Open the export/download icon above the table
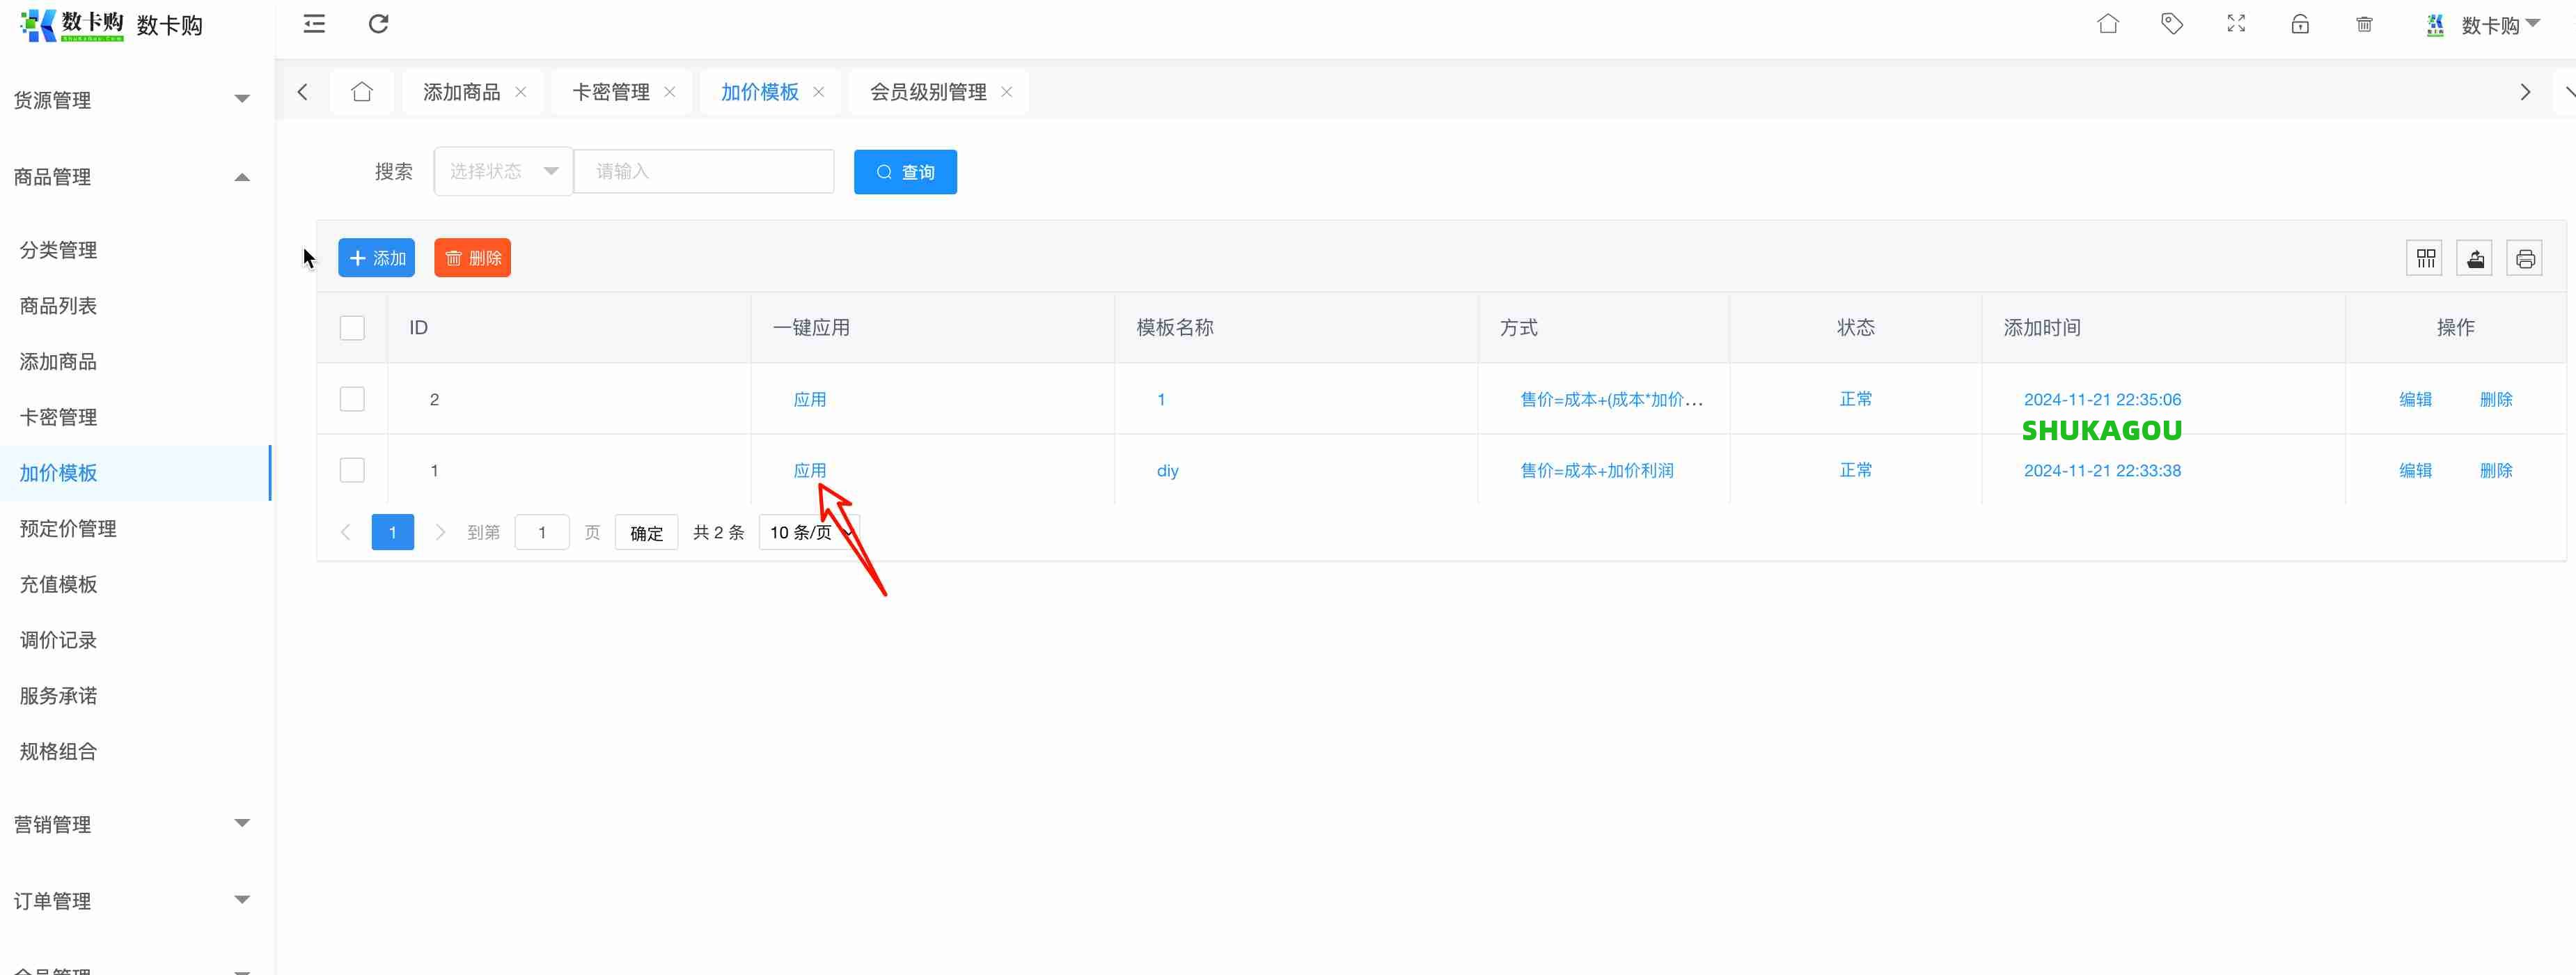2576x975 pixels. (2475, 257)
